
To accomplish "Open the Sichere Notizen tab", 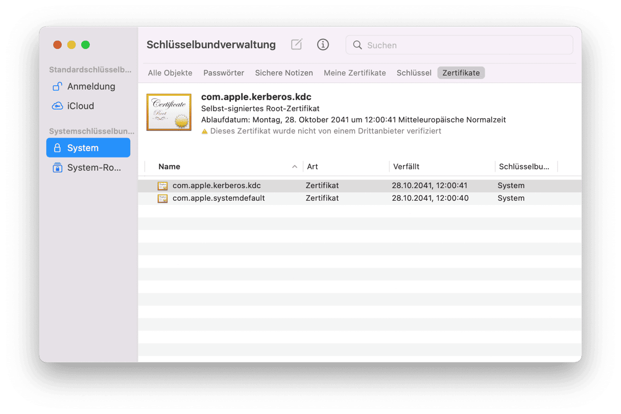I will pos(284,73).
